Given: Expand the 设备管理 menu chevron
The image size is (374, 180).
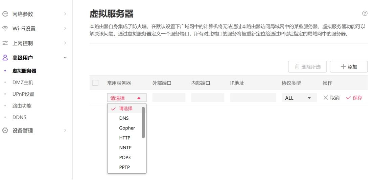Looking at the screenshot, I should 65,130.
